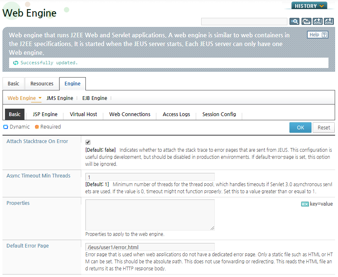Open the JSP Engine sub-tab
Image resolution: width=338 pixels, height=277 pixels.
point(45,114)
